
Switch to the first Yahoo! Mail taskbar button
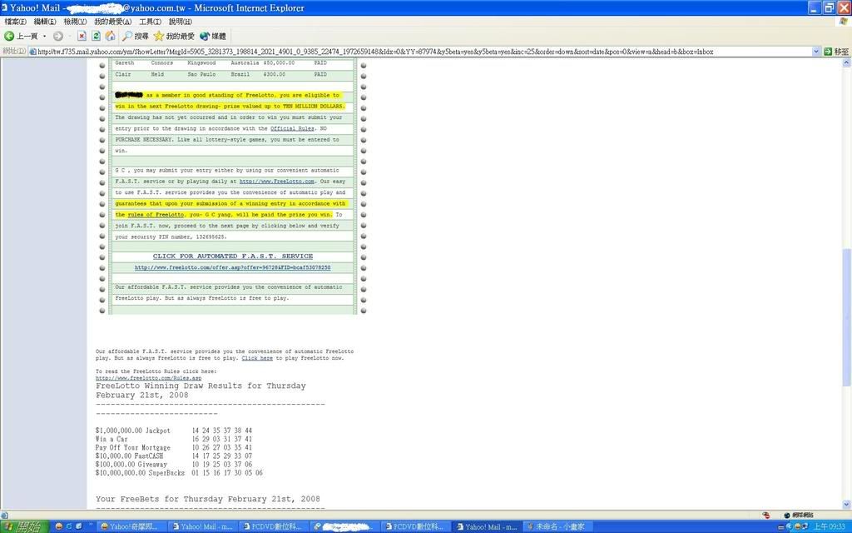point(202,526)
